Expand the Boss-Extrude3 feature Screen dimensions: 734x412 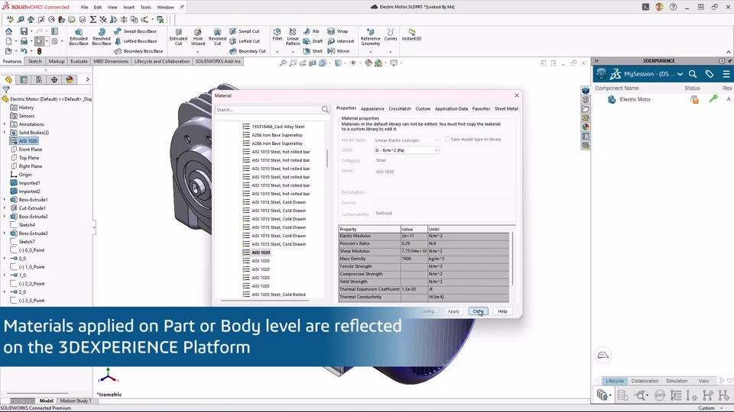coord(5,233)
